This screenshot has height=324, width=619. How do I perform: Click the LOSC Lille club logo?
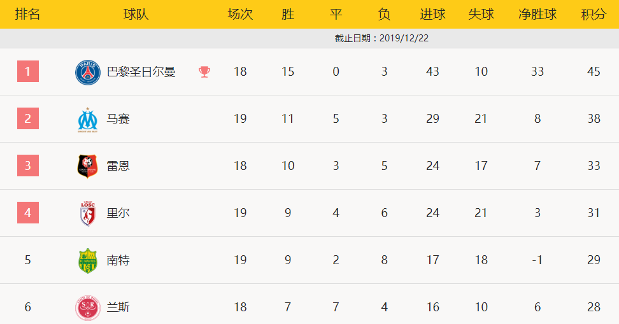[88, 213]
